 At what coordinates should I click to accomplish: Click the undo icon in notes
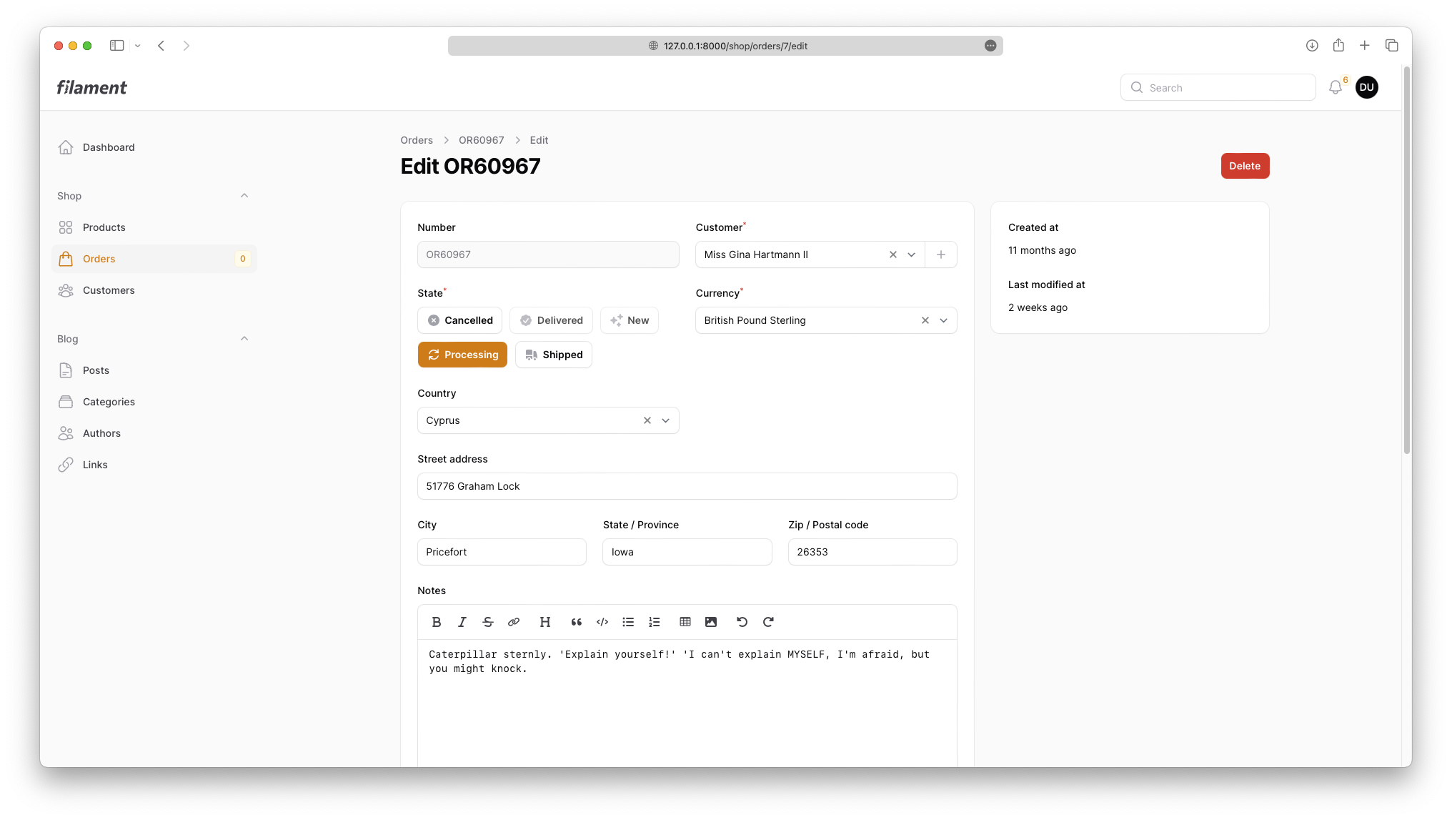[x=742, y=622]
